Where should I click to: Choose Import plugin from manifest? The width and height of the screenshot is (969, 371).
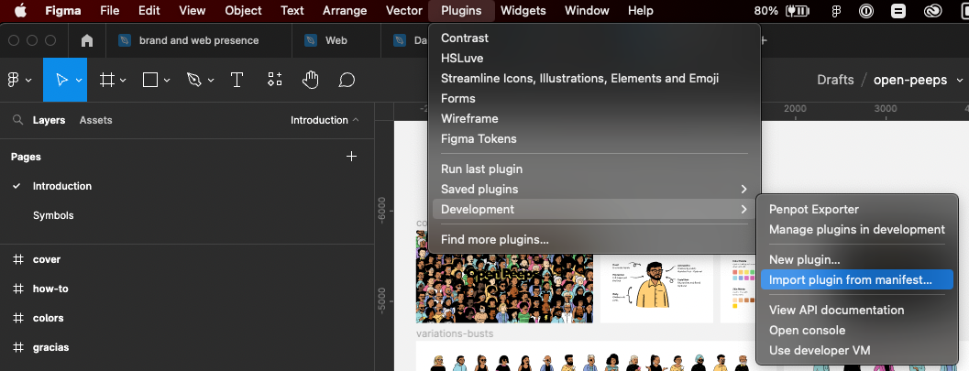tap(856, 279)
